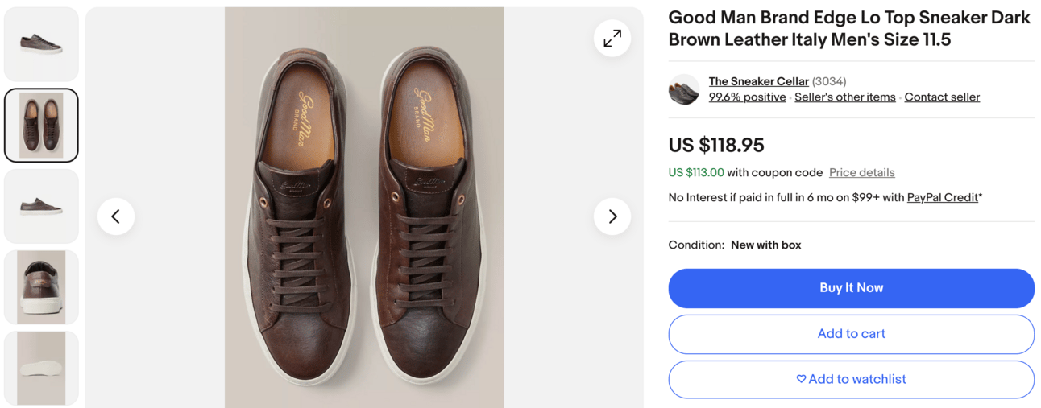Select the first side-view shoe thumbnail
This screenshot has width=1041, height=408.
tap(41, 44)
